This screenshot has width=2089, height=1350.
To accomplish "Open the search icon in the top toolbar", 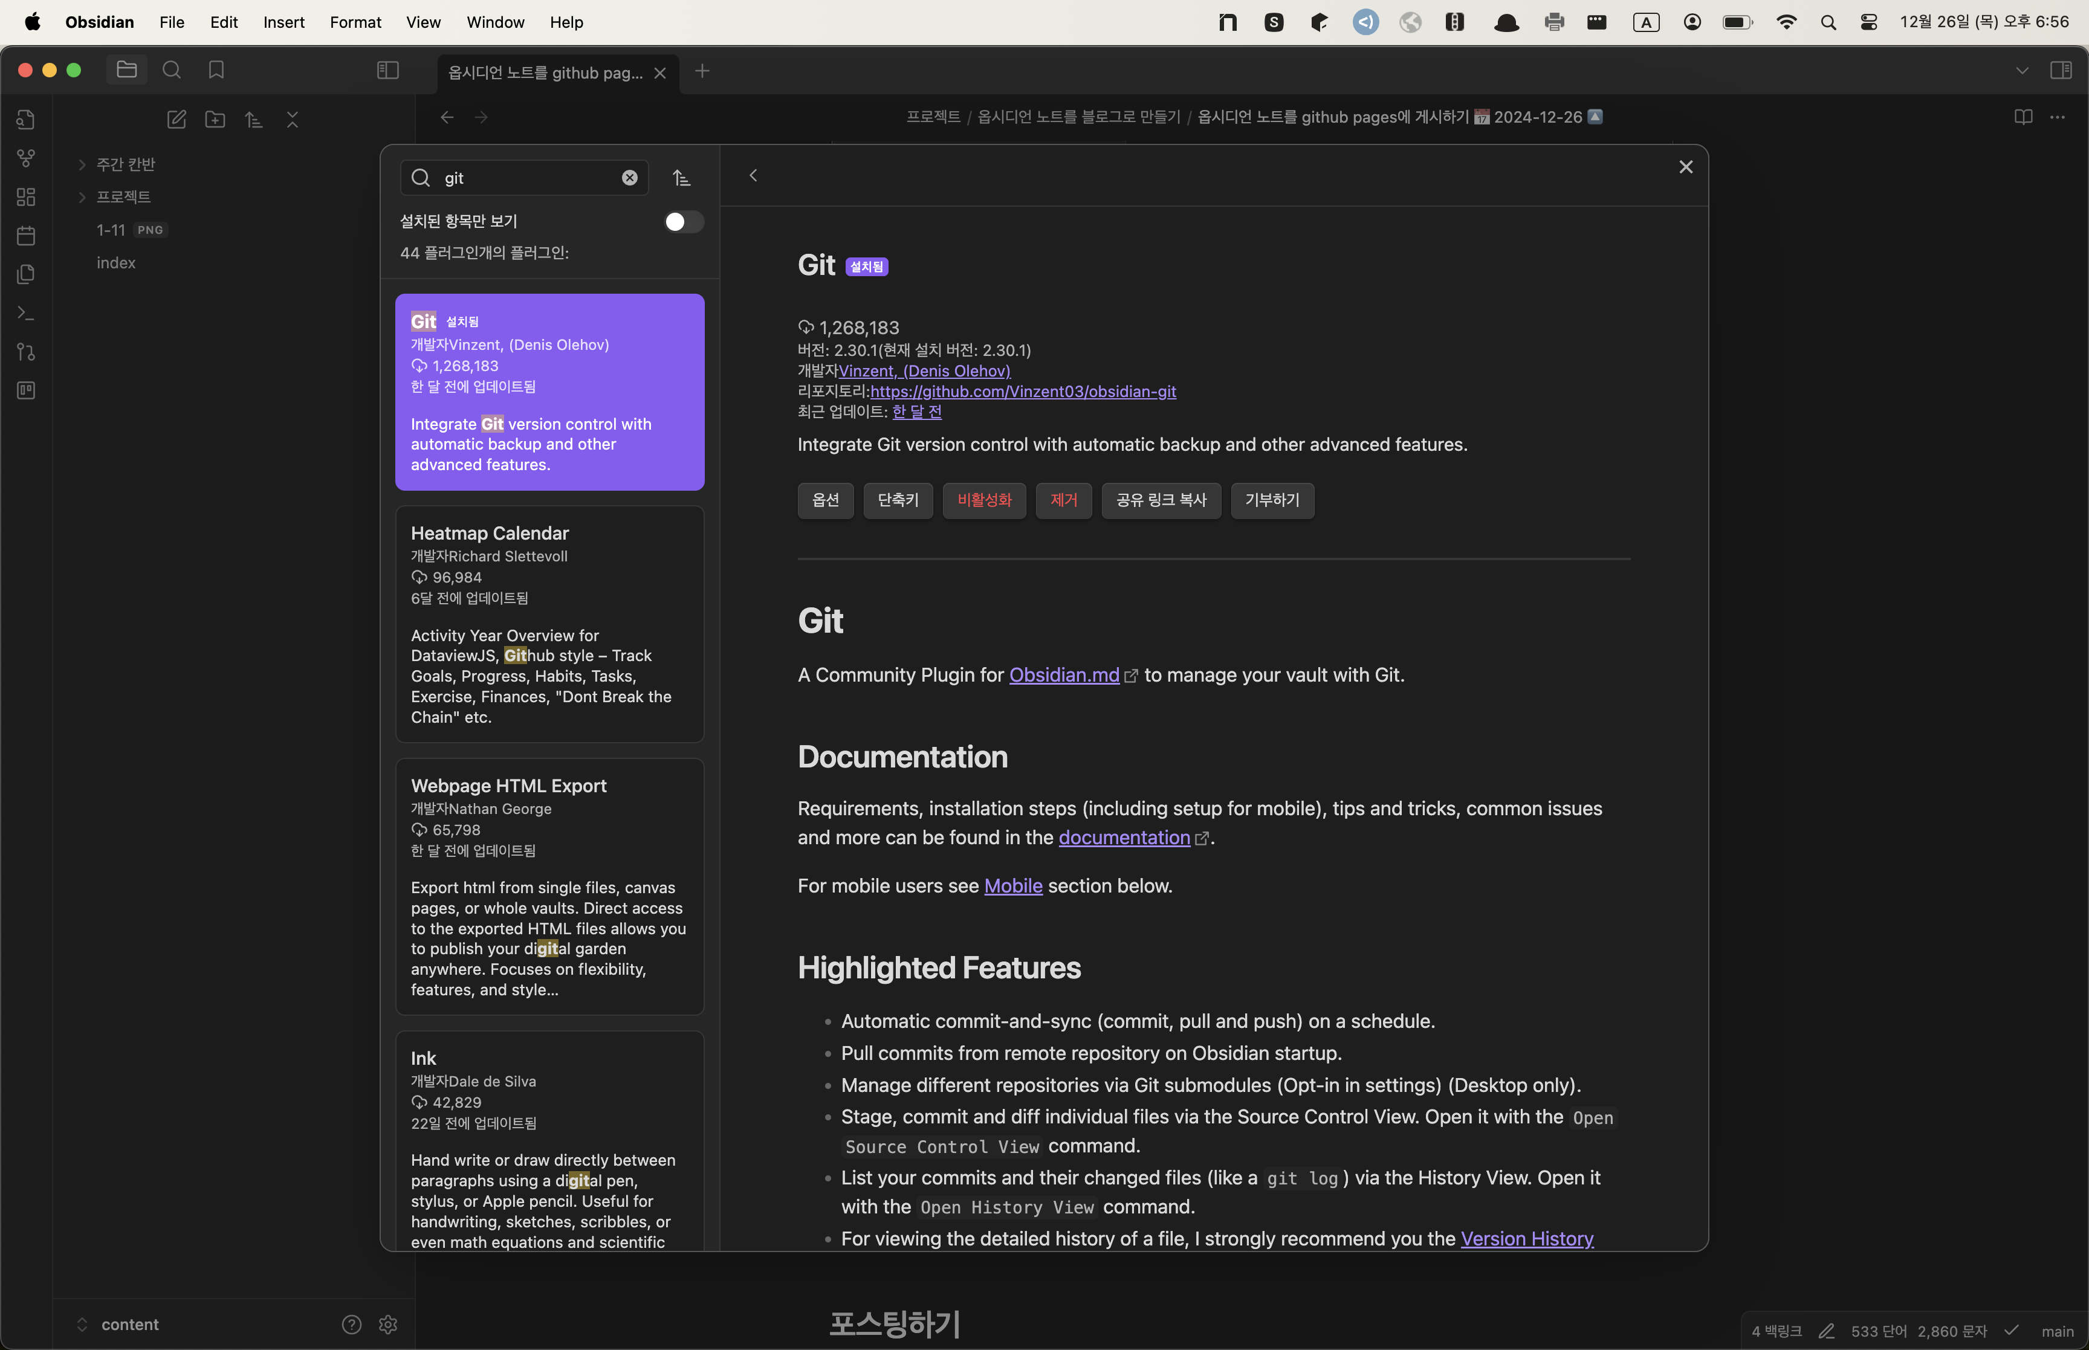I will (172, 69).
